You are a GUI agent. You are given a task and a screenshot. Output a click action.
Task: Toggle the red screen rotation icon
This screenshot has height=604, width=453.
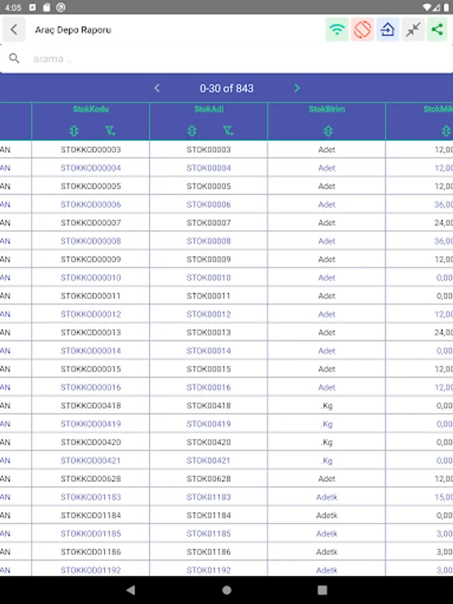[362, 30]
